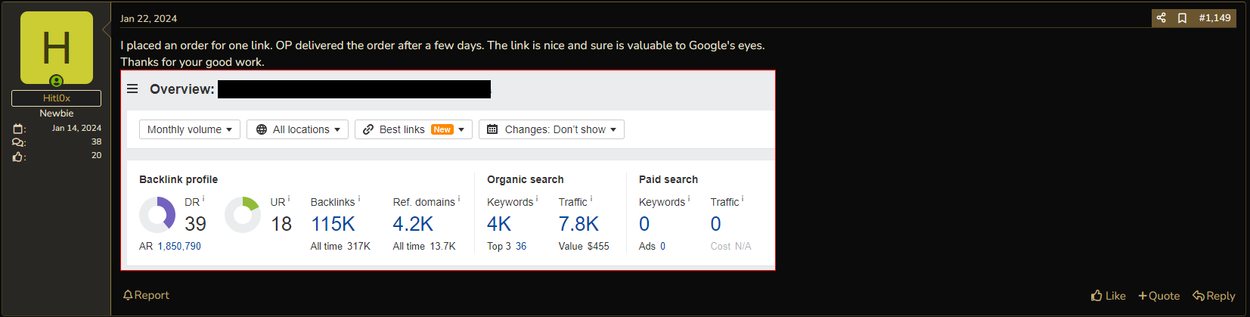Click the bell icon next to Report
Image resolution: width=1250 pixels, height=317 pixels.
click(x=128, y=295)
